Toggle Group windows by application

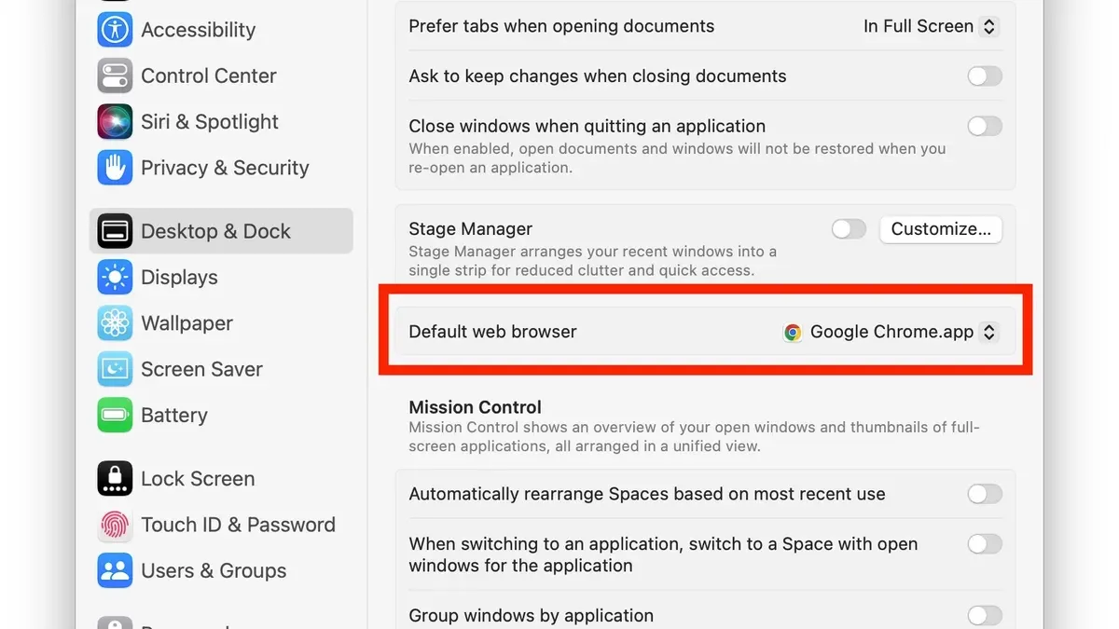point(985,615)
